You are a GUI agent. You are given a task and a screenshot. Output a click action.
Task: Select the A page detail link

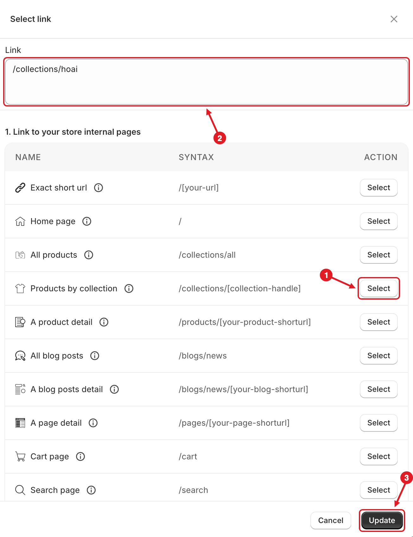(379, 423)
